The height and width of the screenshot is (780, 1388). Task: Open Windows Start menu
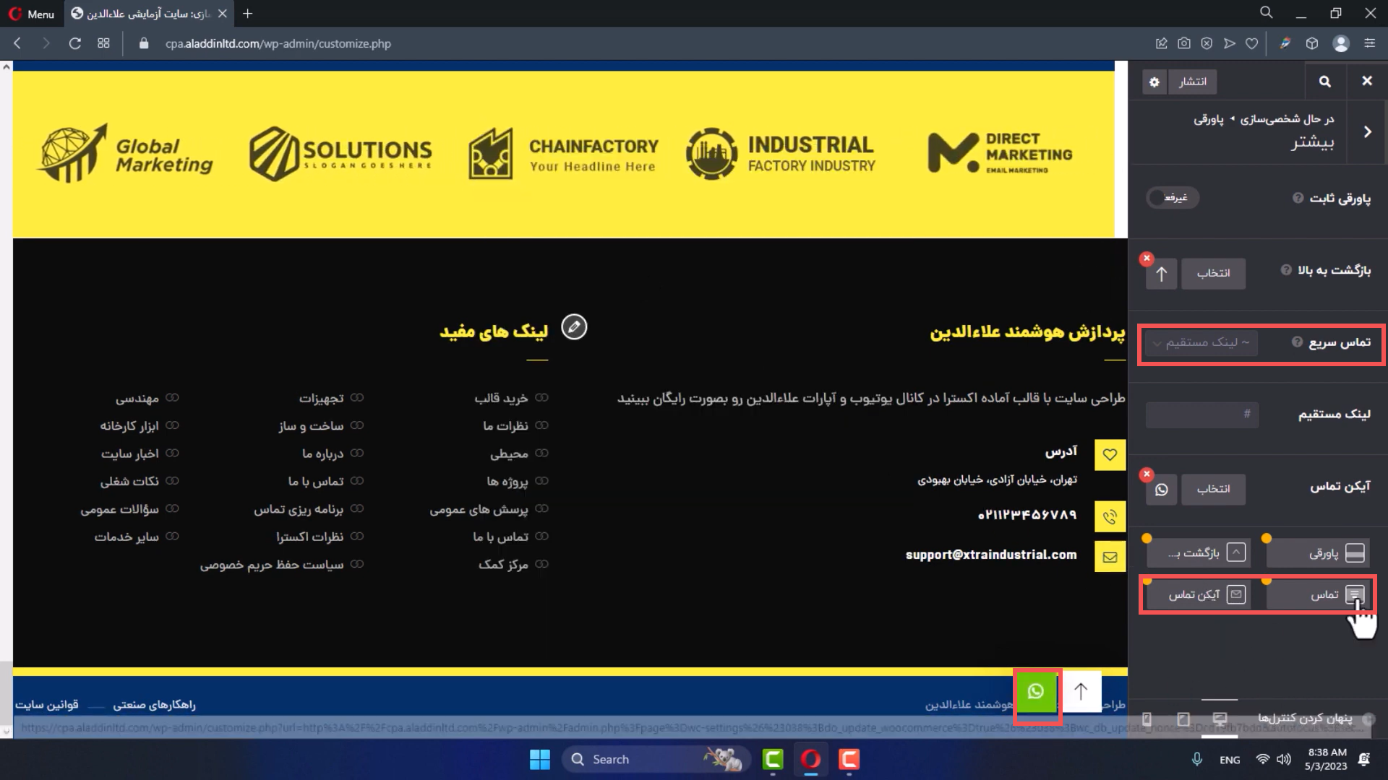(539, 759)
